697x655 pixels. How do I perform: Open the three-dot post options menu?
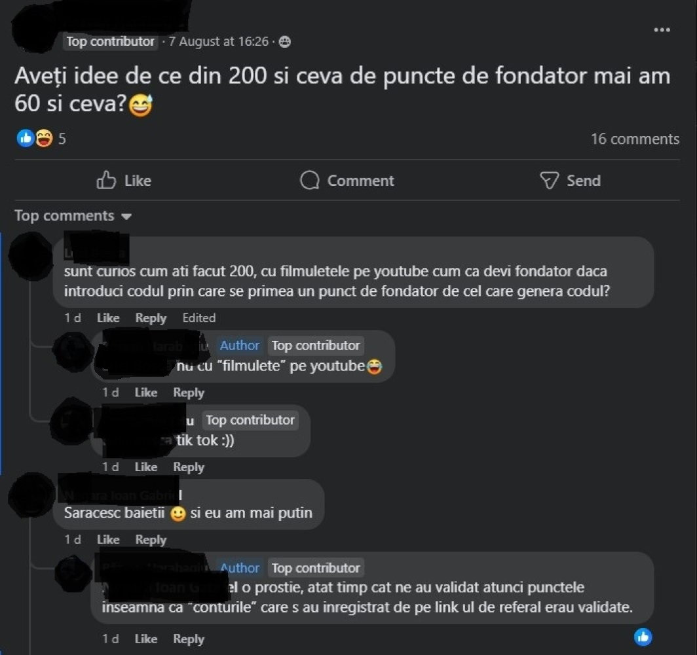[662, 29]
